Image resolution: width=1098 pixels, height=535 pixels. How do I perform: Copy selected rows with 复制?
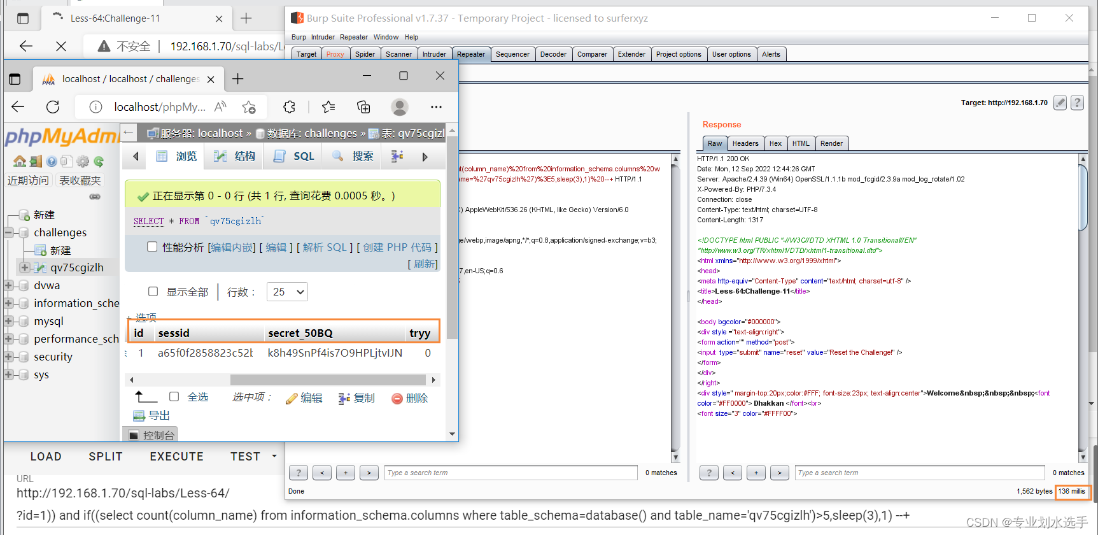point(356,398)
